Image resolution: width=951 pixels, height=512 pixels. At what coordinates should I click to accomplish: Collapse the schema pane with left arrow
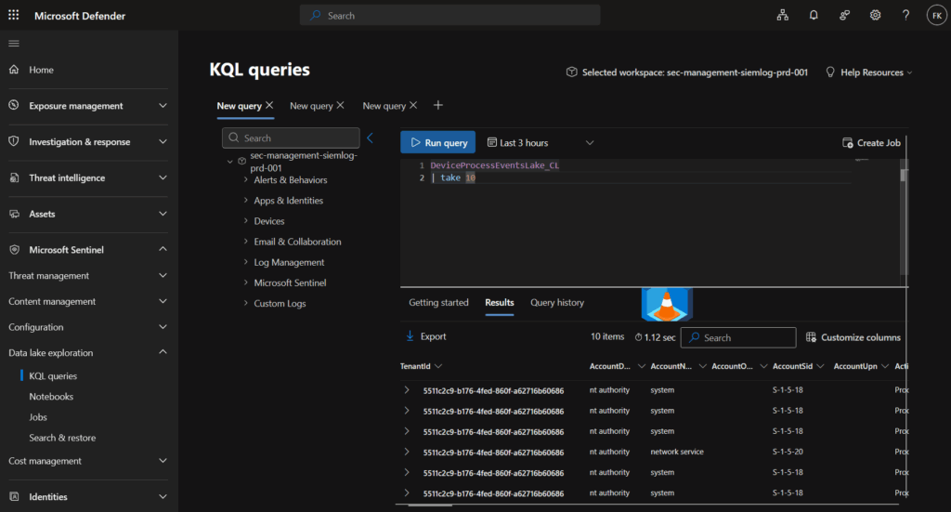(370, 138)
